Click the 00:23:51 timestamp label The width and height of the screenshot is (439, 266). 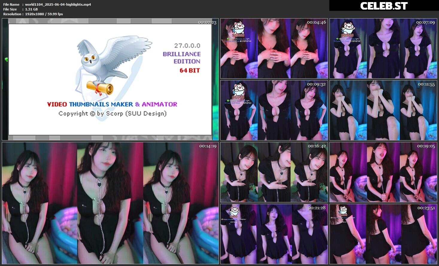(426, 208)
